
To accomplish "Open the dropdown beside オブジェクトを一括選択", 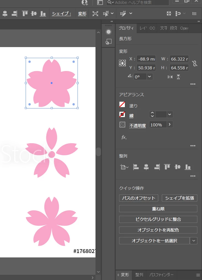I will [x=194, y=241].
